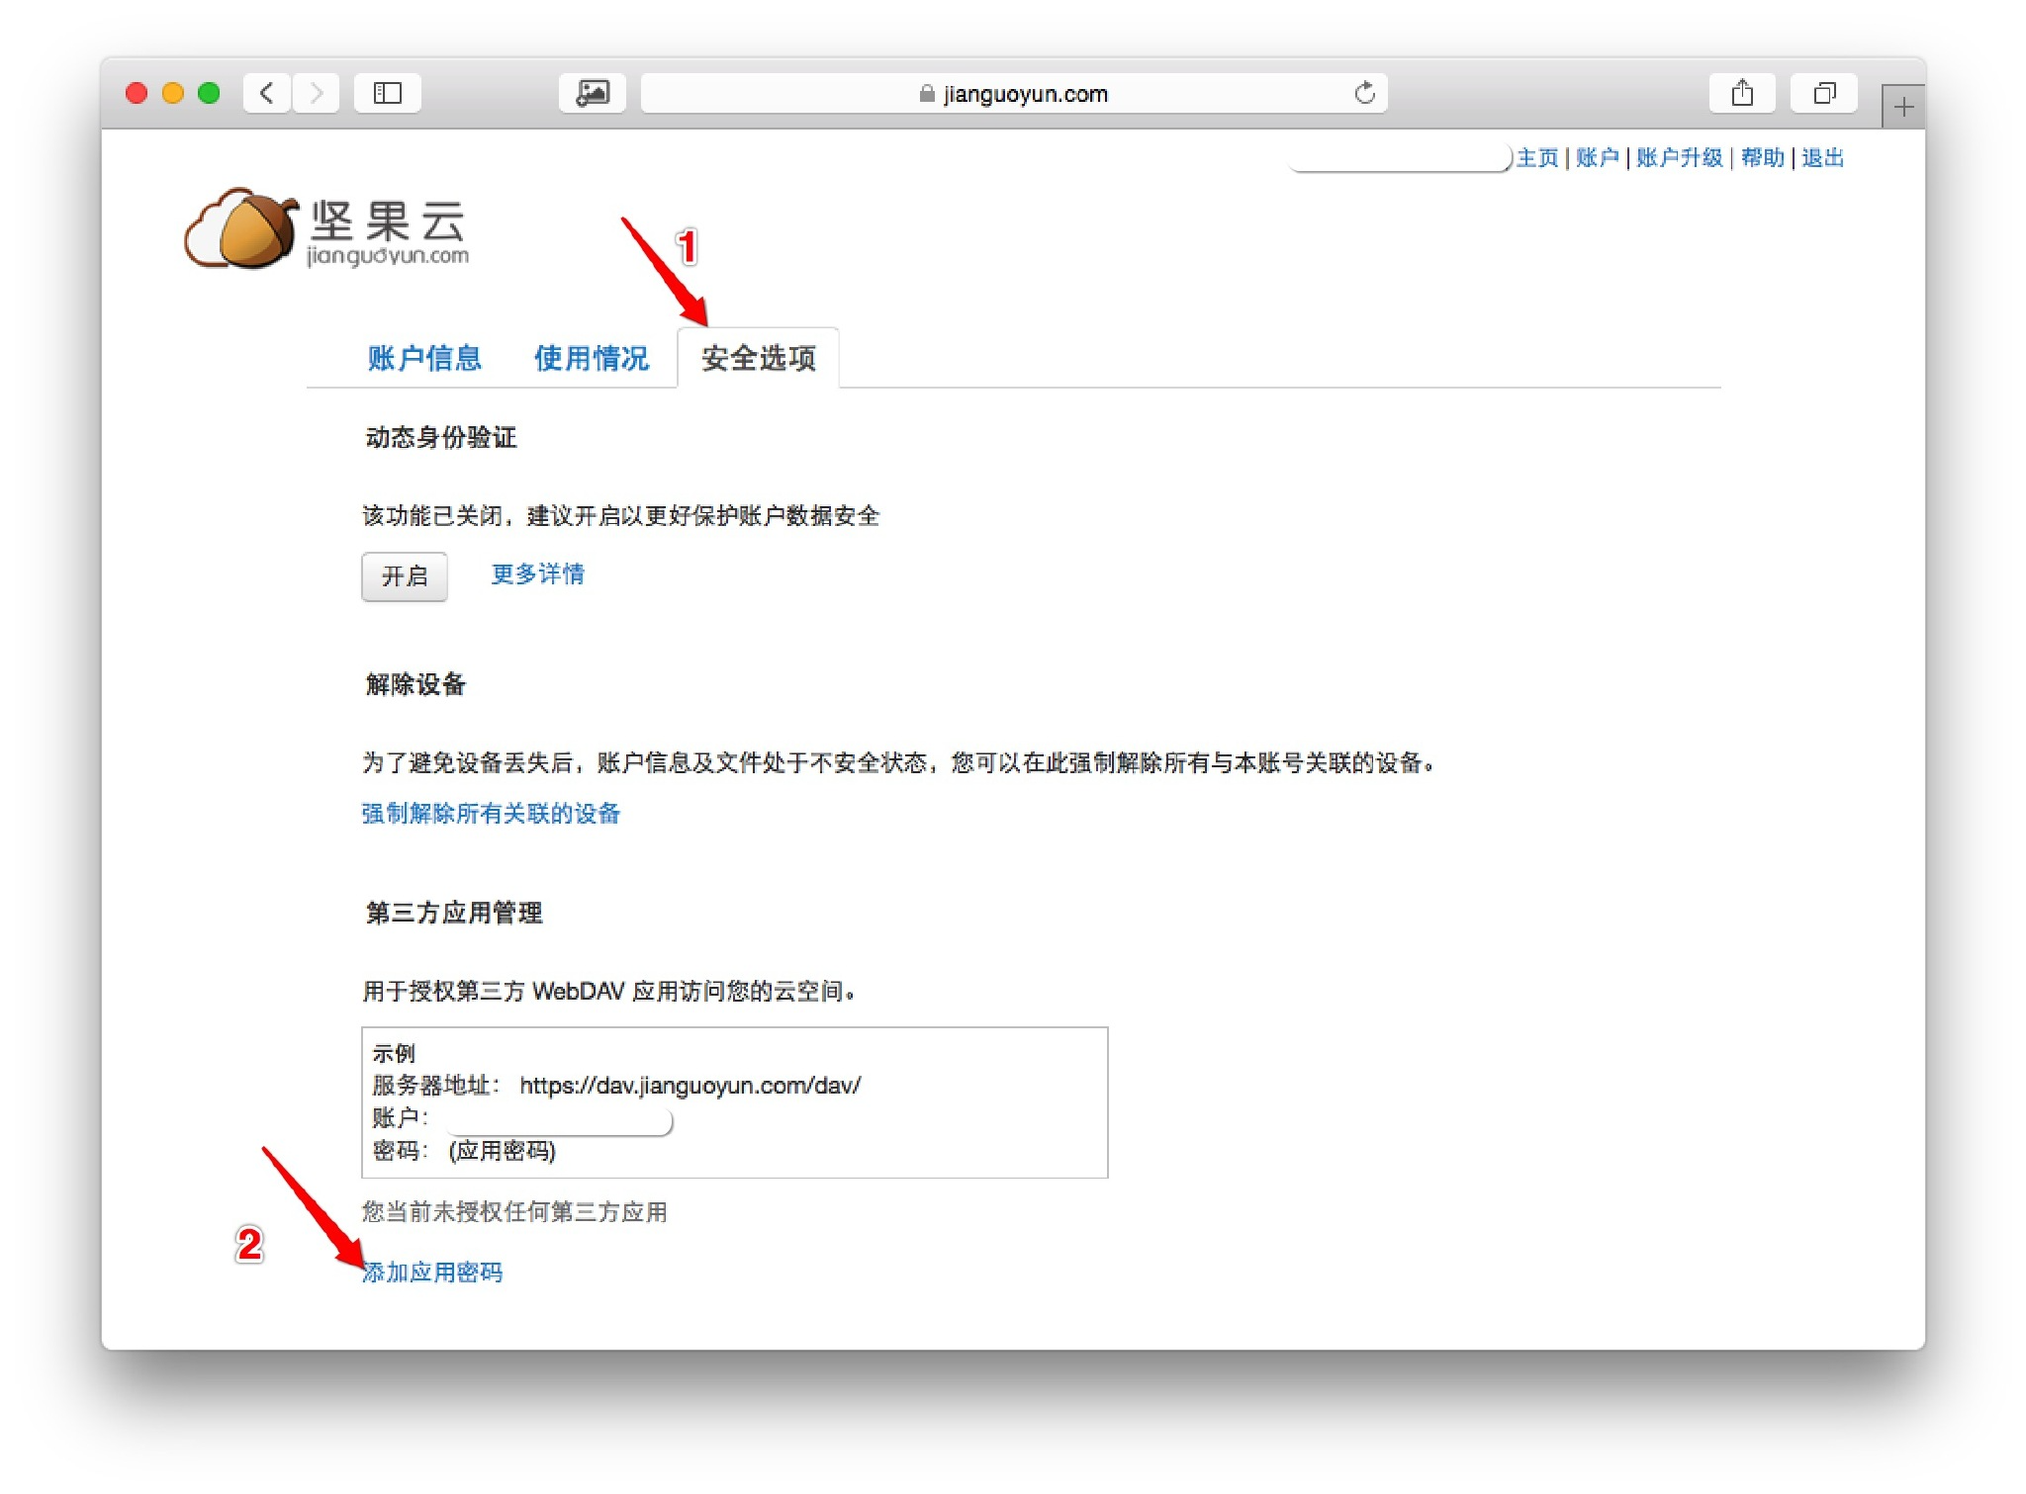Click the WebDAV server address text
Viewport: 2026px width, 1494px height.
pos(691,1086)
